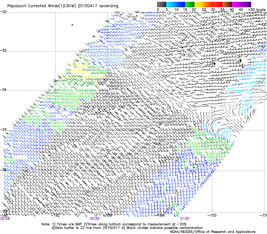Select the yellow 20-25 knots legend color
The image size is (267, 234).
pyautogui.click(x=199, y=4)
